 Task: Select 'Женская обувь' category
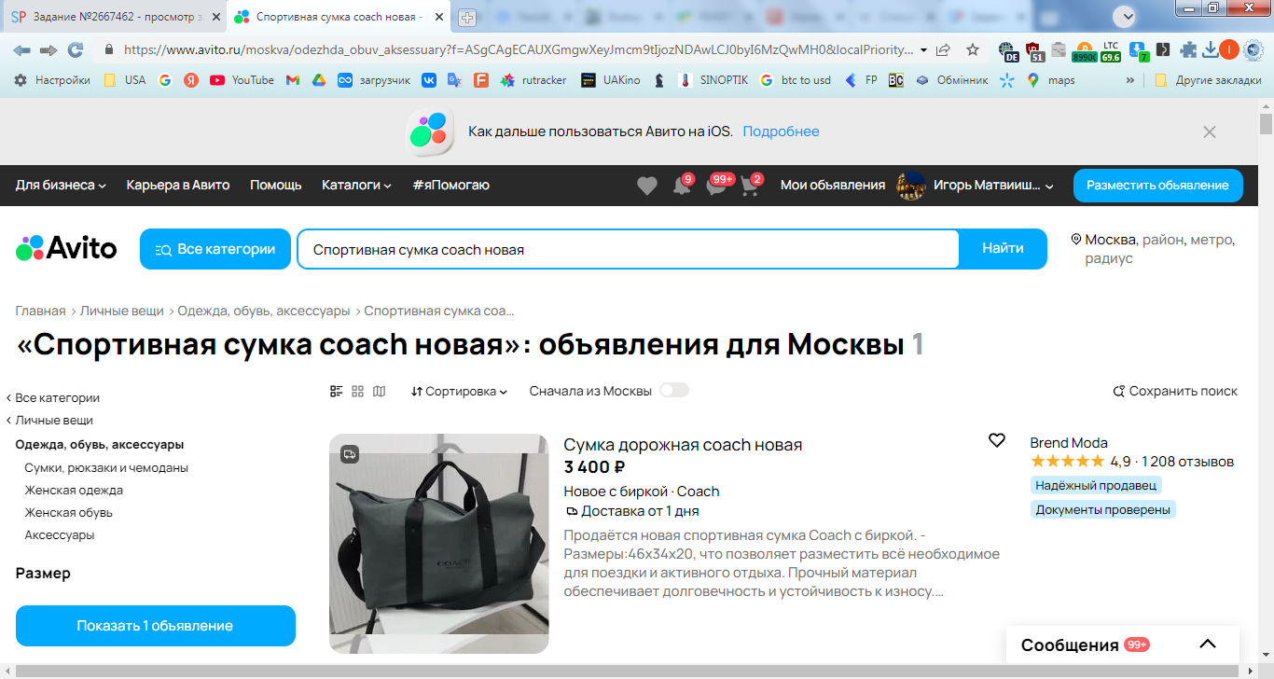pyautogui.click(x=69, y=513)
